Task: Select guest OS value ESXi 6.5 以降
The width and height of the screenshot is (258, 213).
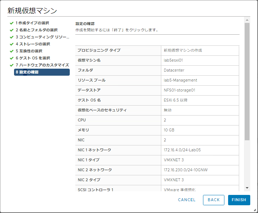Action: [x=176, y=100]
